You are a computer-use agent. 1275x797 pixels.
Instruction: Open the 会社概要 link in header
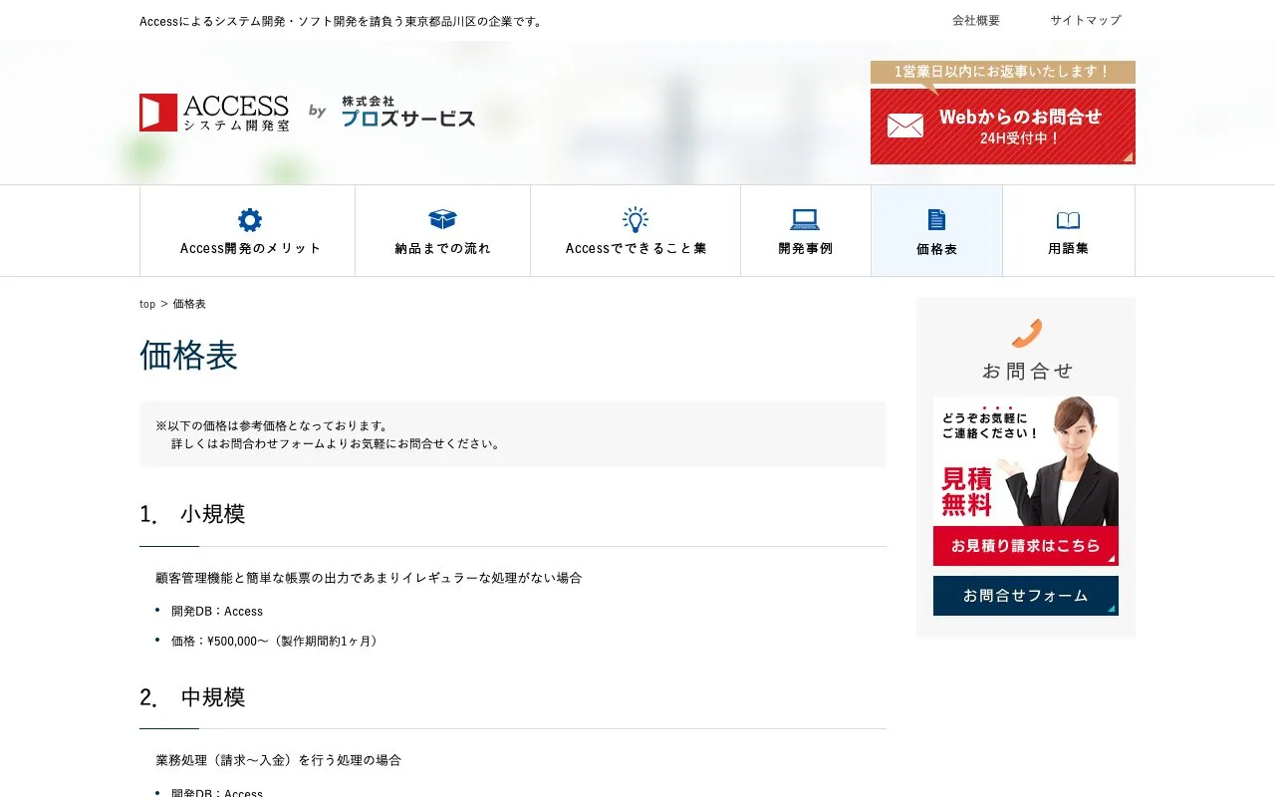pyautogui.click(x=976, y=20)
